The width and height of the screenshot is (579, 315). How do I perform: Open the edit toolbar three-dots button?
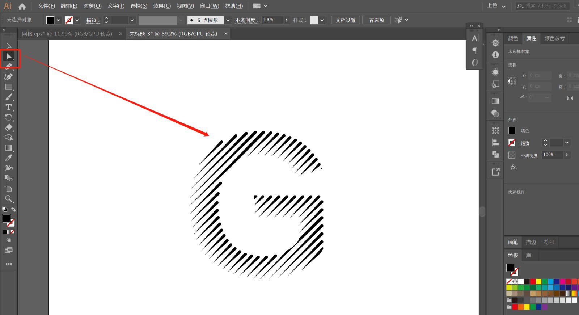[9, 264]
